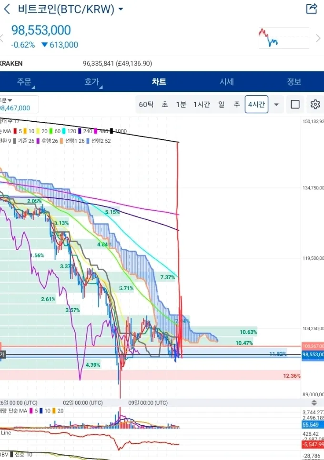This screenshot has height=460, width=324.
Task: Select the 60틱 chart interval
Action: coord(146,104)
